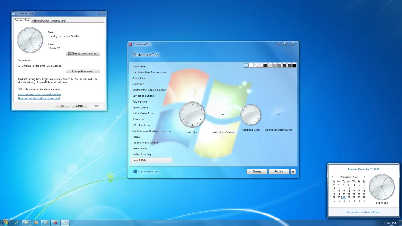Open CustomizerGod hamburger menu button
This screenshot has height=226, width=402.
coord(293,172)
